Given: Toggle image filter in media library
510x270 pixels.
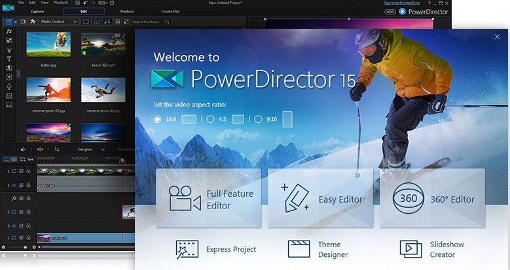Looking at the screenshot, I should tap(97, 22).
